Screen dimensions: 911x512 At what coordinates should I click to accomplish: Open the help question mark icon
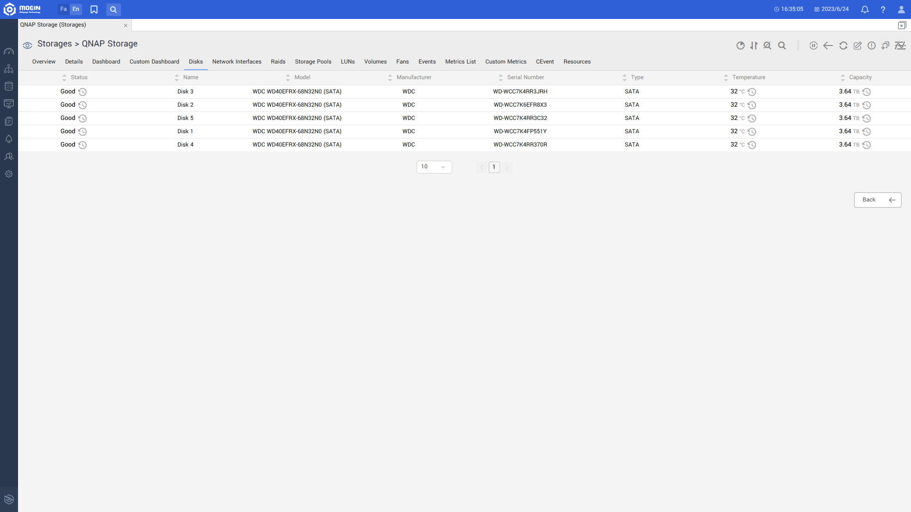(883, 9)
